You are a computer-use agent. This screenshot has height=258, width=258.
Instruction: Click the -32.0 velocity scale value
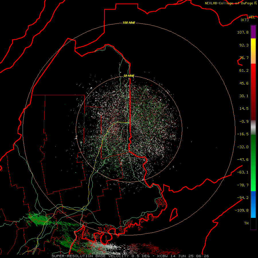click(x=243, y=147)
